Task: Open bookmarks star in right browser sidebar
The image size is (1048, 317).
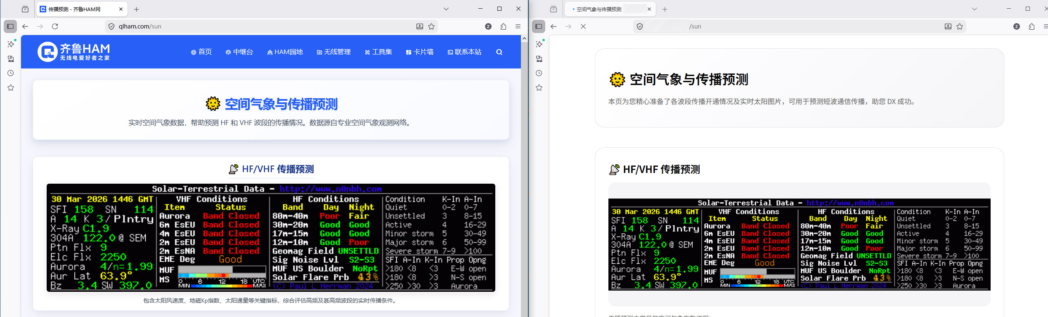Action: click(539, 88)
